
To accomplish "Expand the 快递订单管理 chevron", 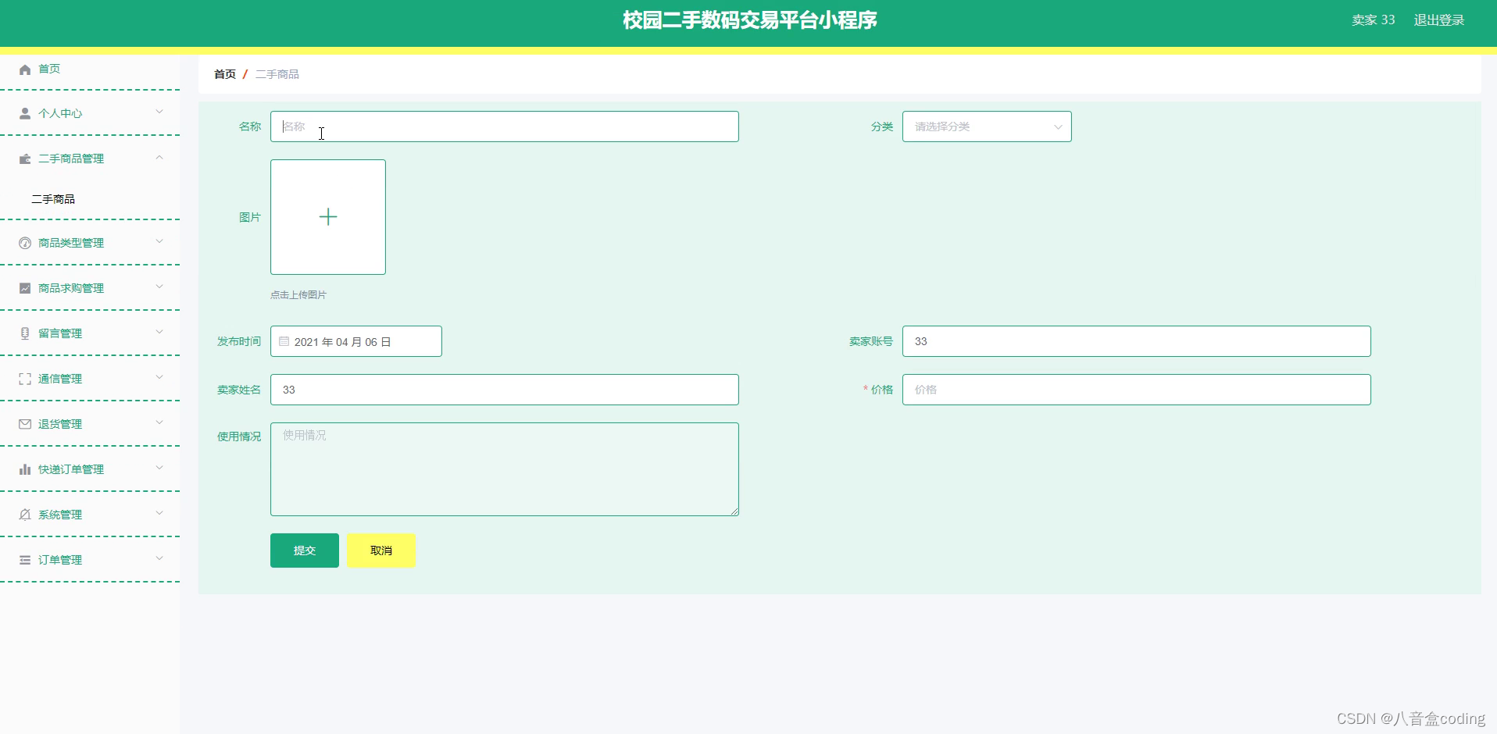I will (159, 469).
